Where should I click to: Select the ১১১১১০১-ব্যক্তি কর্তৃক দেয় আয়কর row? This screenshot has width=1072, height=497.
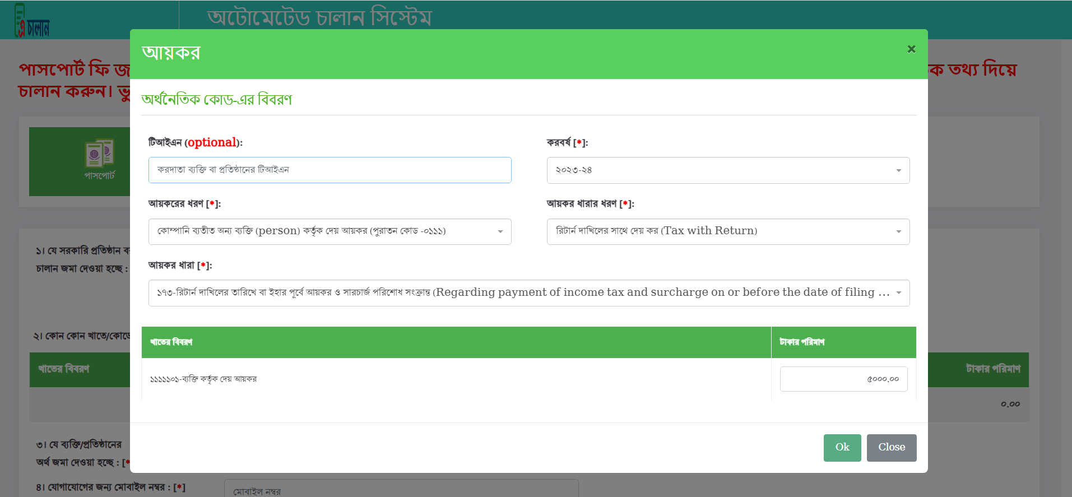coord(203,379)
